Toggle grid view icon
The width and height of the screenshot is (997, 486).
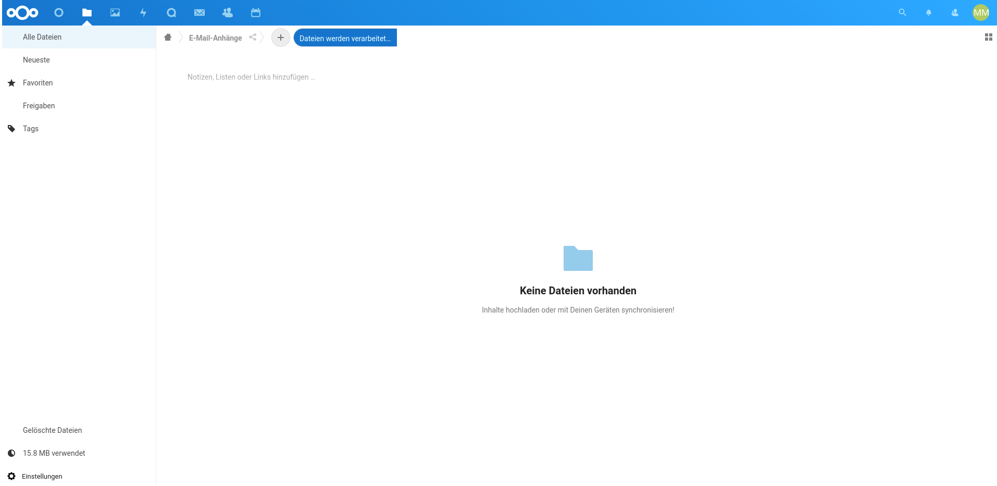click(989, 37)
